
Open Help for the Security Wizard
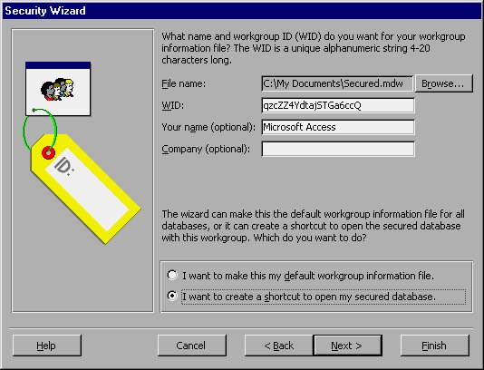(x=47, y=346)
